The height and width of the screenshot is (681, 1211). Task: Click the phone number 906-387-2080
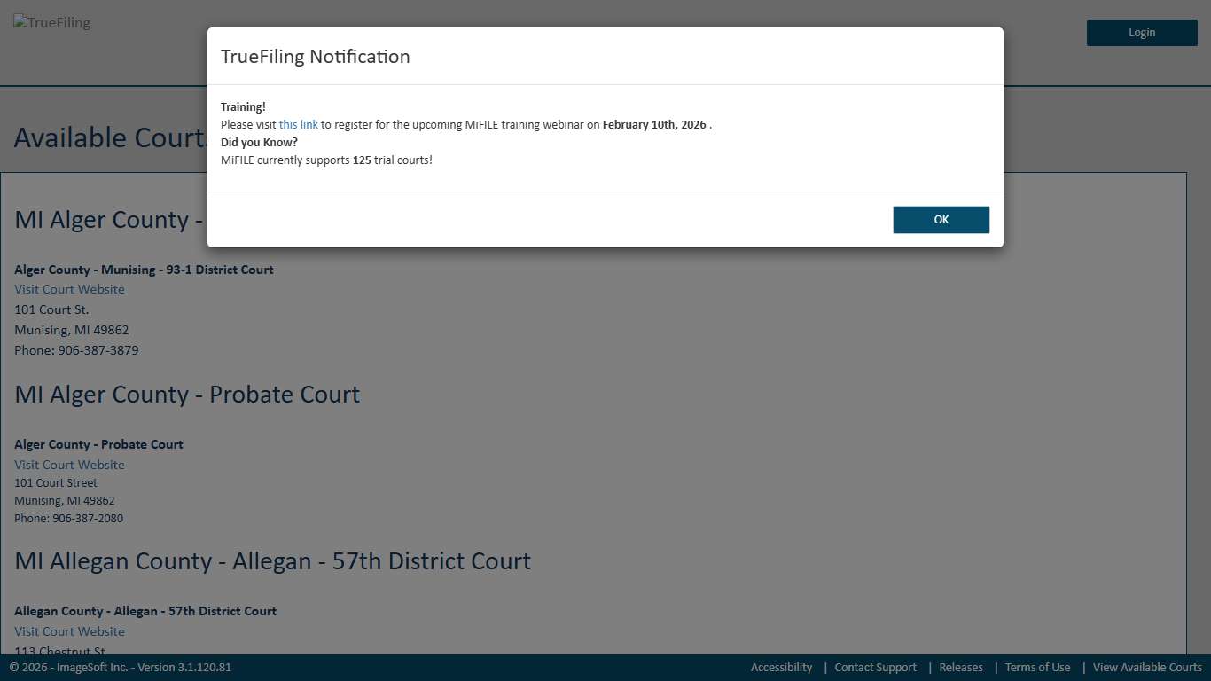tap(87, 519)
